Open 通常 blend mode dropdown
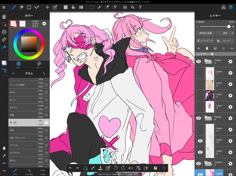 click(225, 33)
